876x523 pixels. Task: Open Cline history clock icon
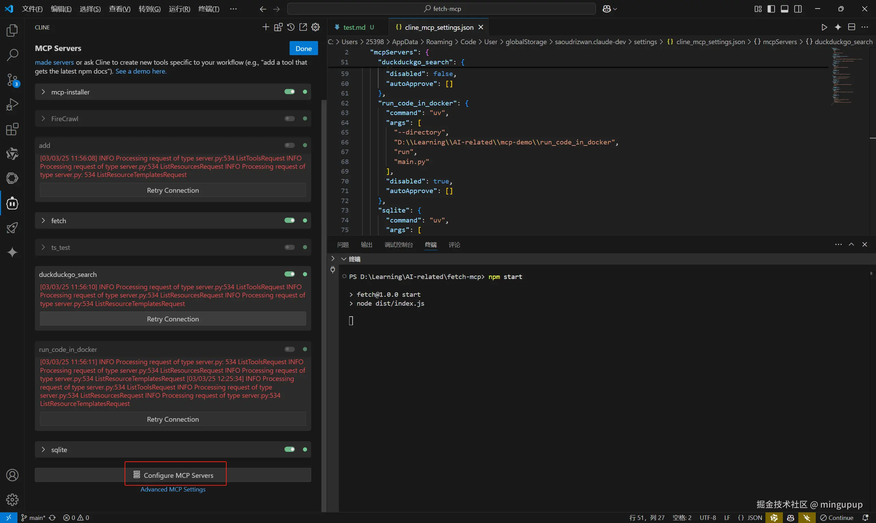(x=291, y=27)
